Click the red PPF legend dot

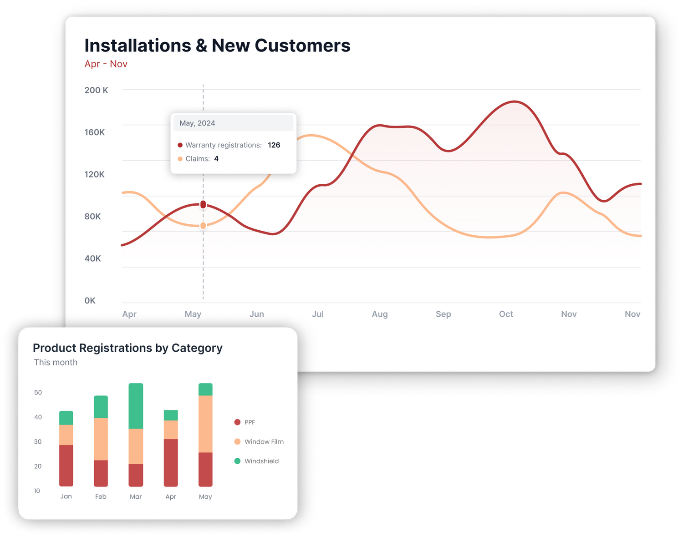[237, 422]
